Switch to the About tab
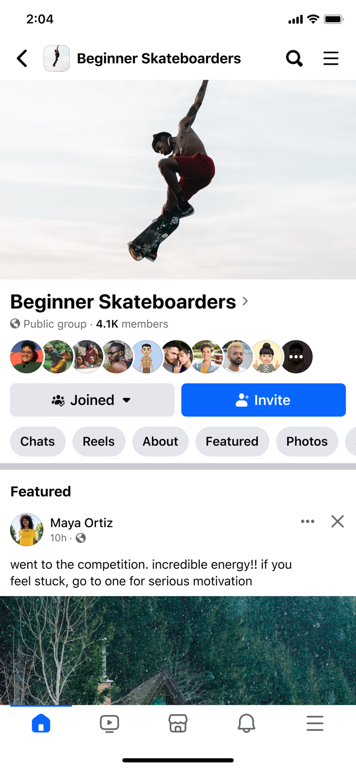 (160, 441)
